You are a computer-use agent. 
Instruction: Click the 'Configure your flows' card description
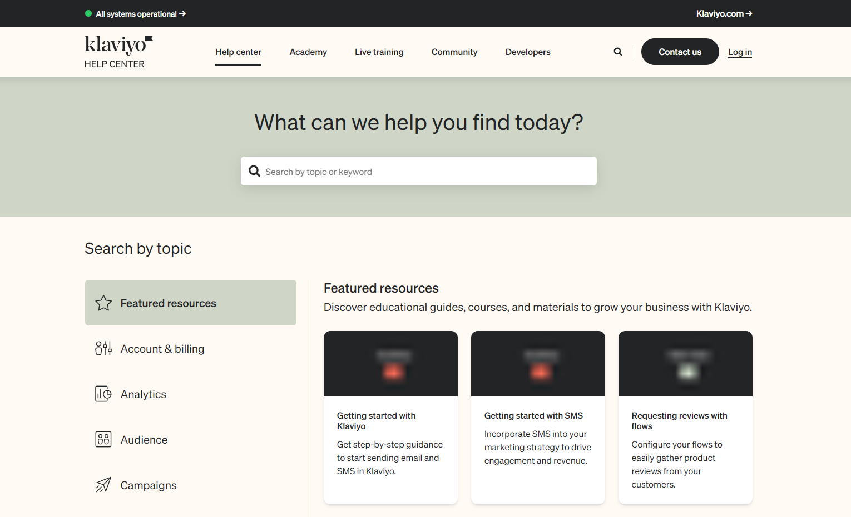point(677,464)
